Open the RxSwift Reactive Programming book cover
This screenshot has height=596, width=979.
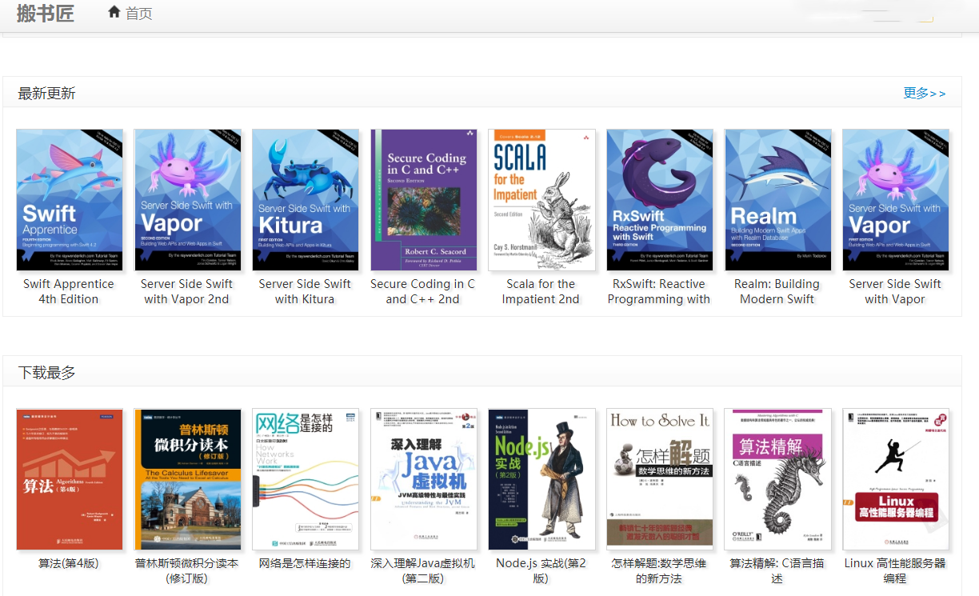click(x=660, y=200)
